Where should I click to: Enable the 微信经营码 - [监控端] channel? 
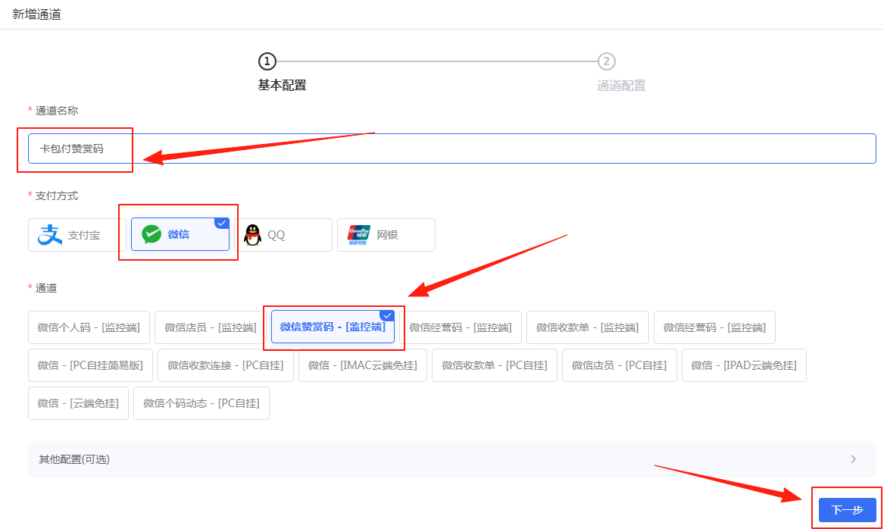click(x=461, y=327)
